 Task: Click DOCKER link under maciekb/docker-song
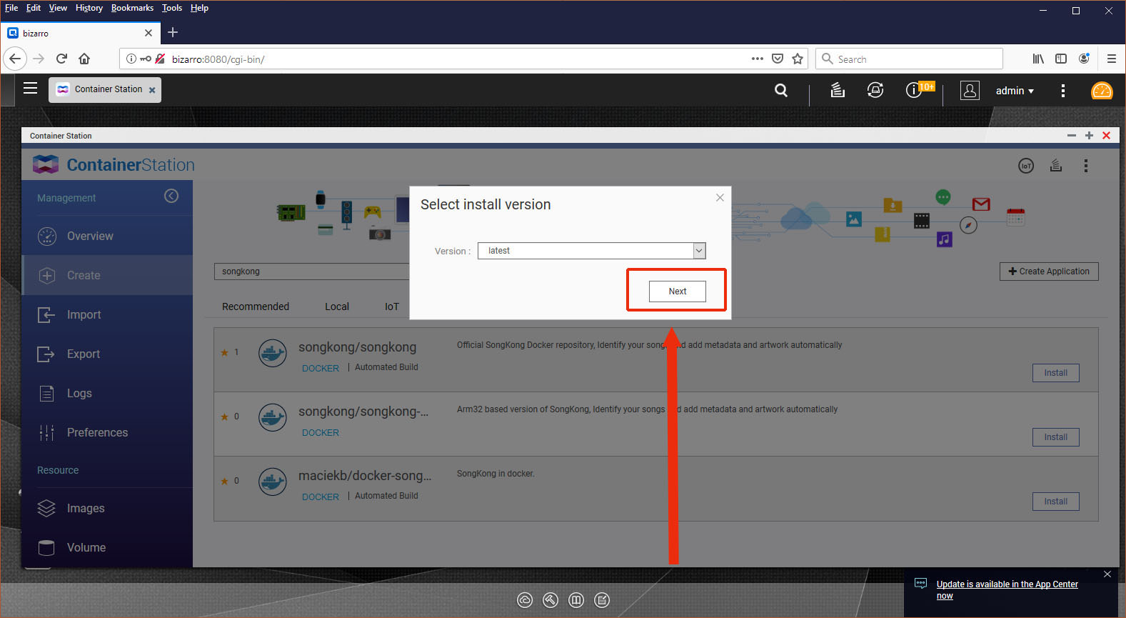click(321, 497)
